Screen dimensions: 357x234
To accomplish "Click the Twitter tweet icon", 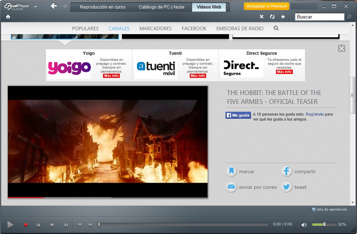I will tap(286, 187).
